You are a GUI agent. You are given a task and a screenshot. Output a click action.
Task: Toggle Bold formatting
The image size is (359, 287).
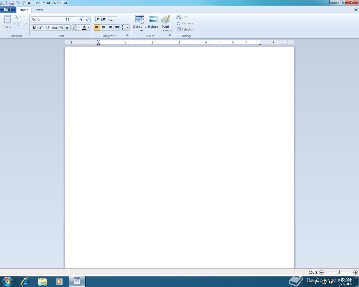34,27
